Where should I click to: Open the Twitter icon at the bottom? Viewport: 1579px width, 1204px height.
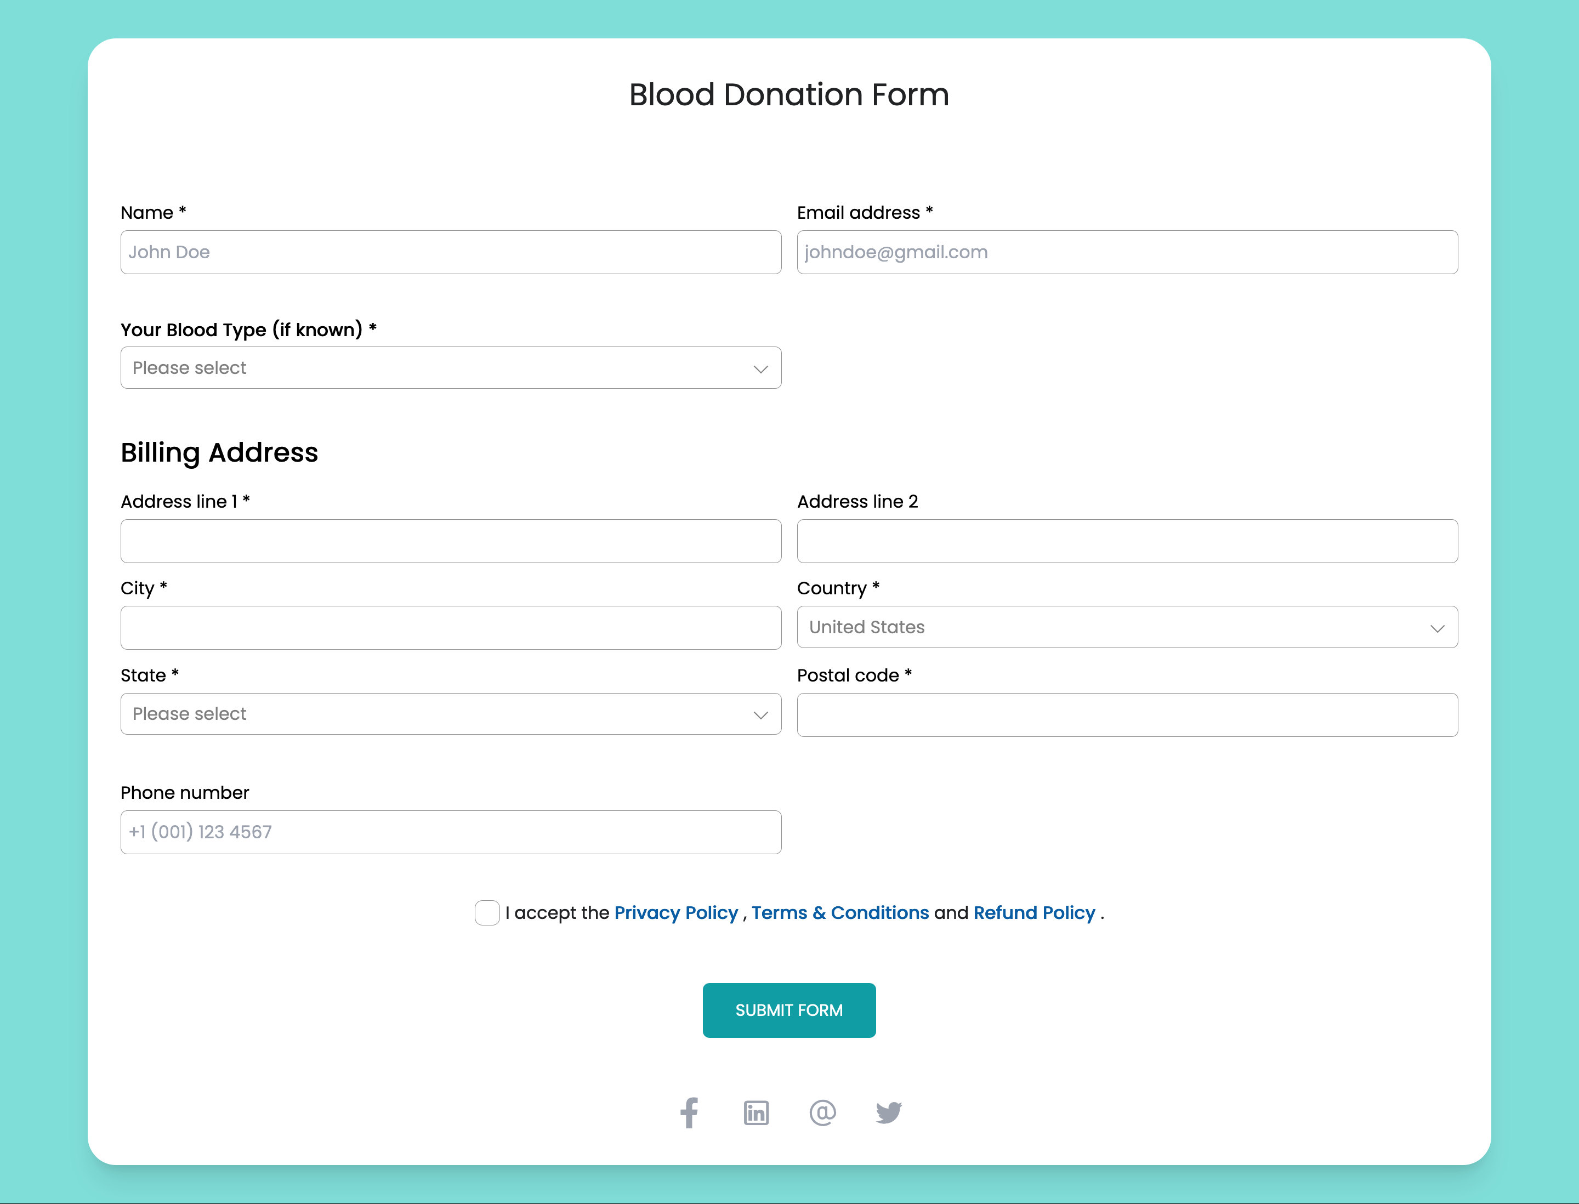coord(889,1113)
